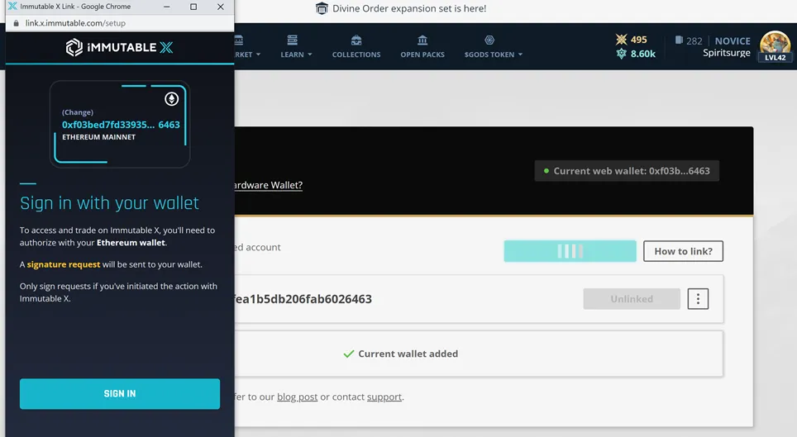The width and height of the screenshot is (797, 437).
Task: Click the flux star icon showing 495
Action: pos(621,39)
